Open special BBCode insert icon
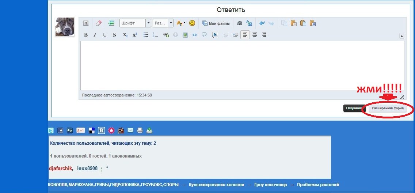 point(111,23)
